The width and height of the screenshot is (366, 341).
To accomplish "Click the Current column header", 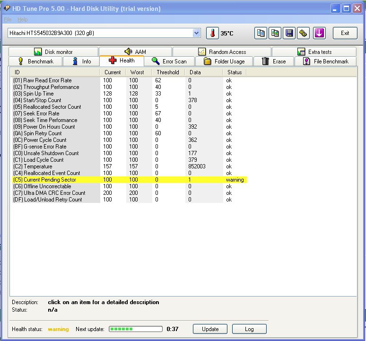I will [x=113, y=72].
